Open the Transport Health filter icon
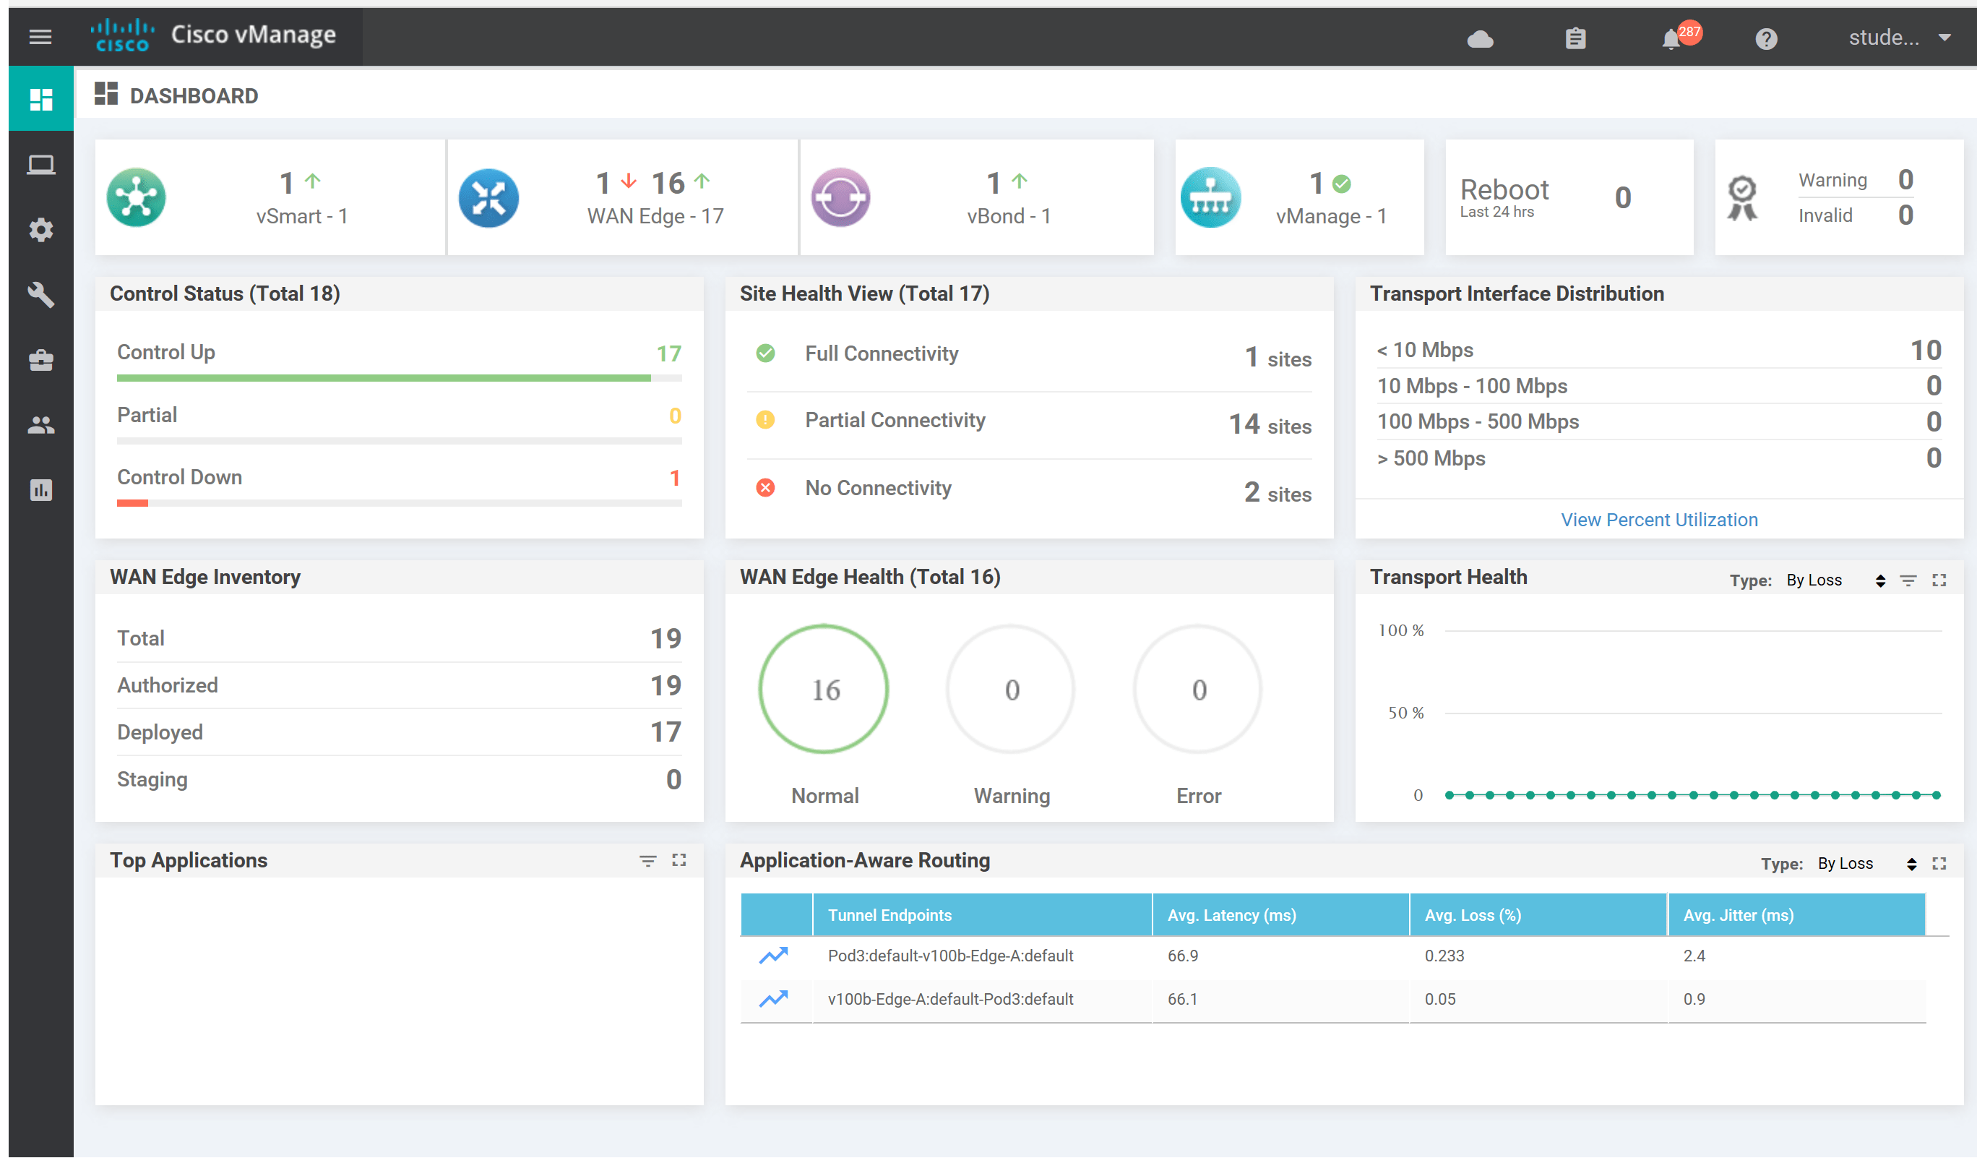The height and width of the screenshot is (1158, 1977). coord(1908,580)
